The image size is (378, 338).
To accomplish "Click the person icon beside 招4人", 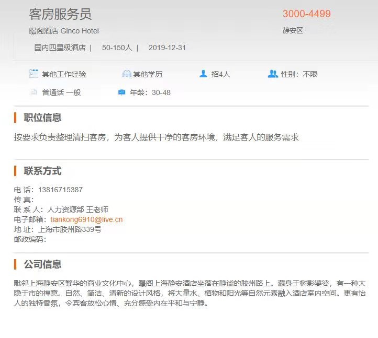I will click(x=204, y=74).
